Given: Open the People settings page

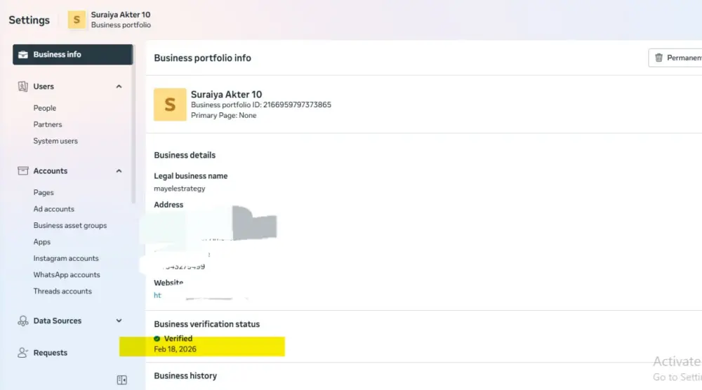Looking at the screenshot, I should pos(45,108).
